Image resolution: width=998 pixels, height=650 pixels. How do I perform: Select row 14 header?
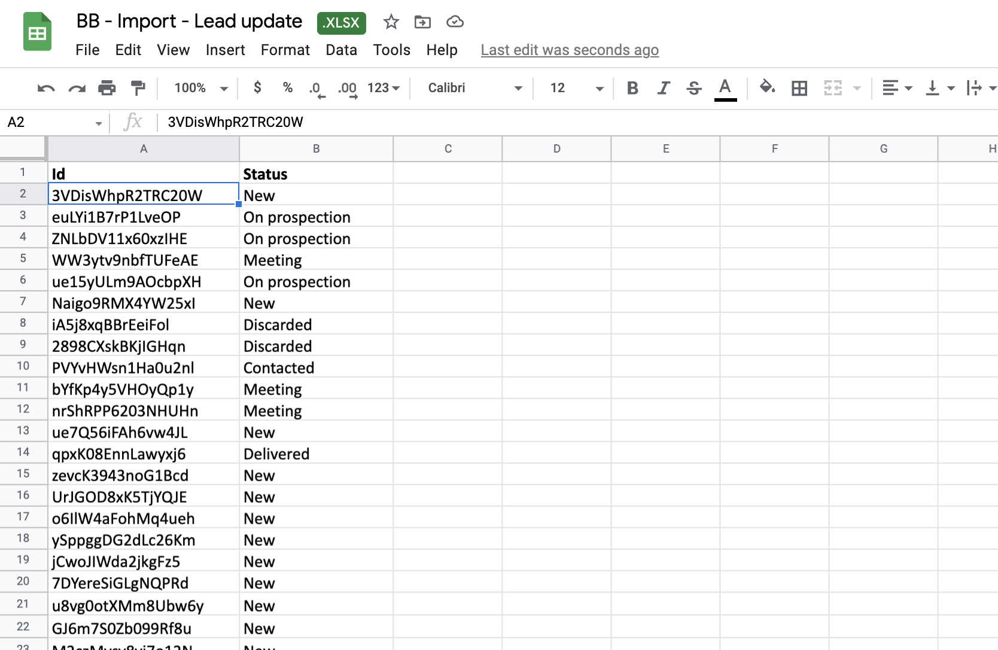[23, 452]
